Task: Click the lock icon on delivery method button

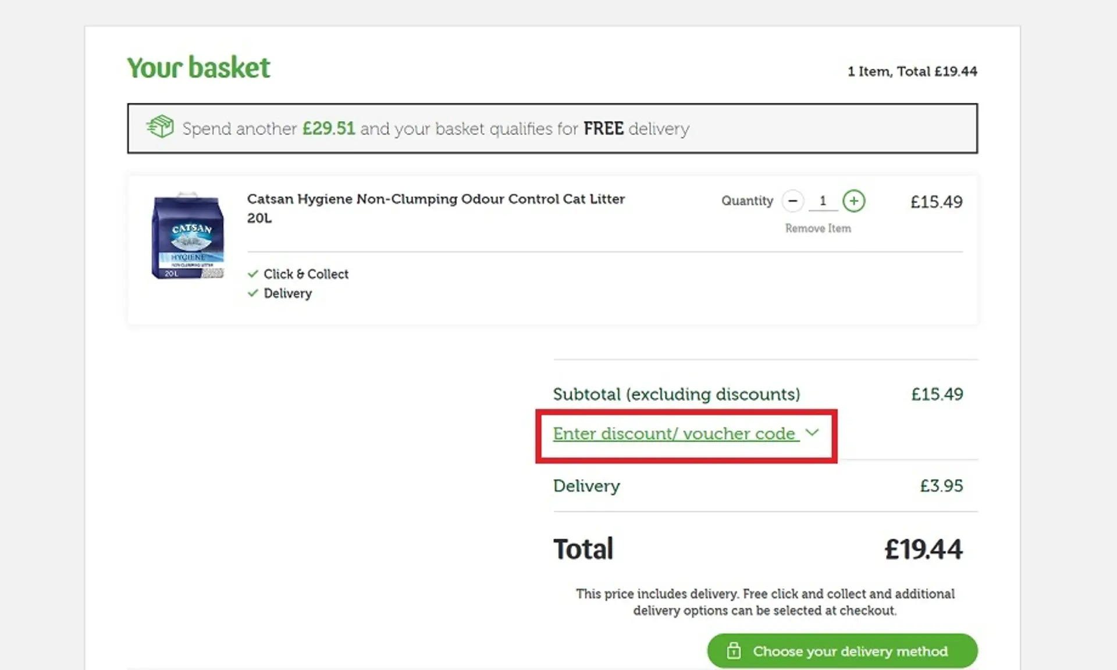Action: coord(734,650)
